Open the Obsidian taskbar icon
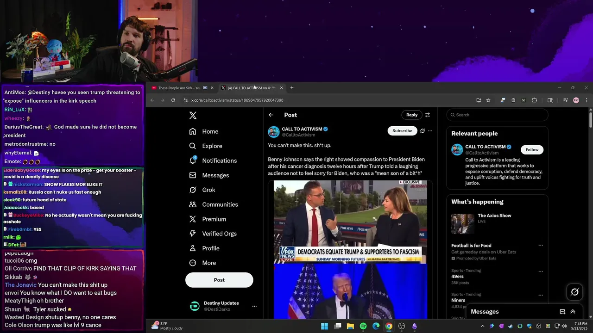This screenshot has height=333, width=593. [414, 326]
